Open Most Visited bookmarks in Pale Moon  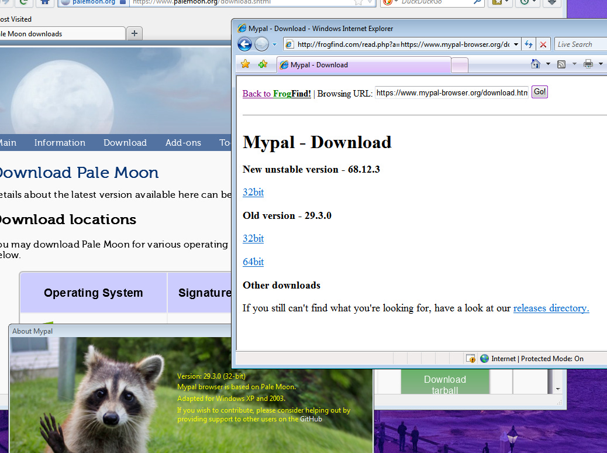click(x=15, y=19)
